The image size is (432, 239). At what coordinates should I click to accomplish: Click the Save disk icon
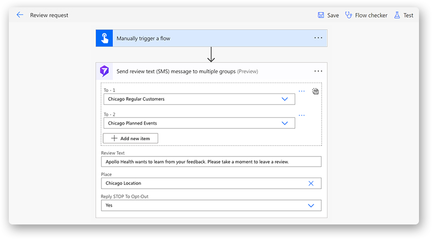click(321, 15)
